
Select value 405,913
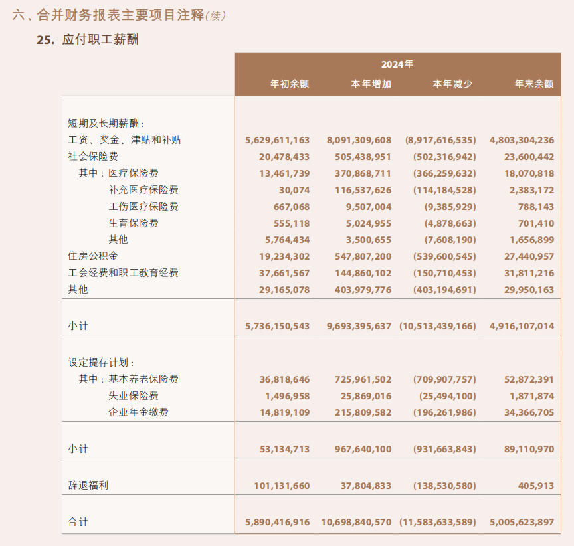tap(536, 486)
